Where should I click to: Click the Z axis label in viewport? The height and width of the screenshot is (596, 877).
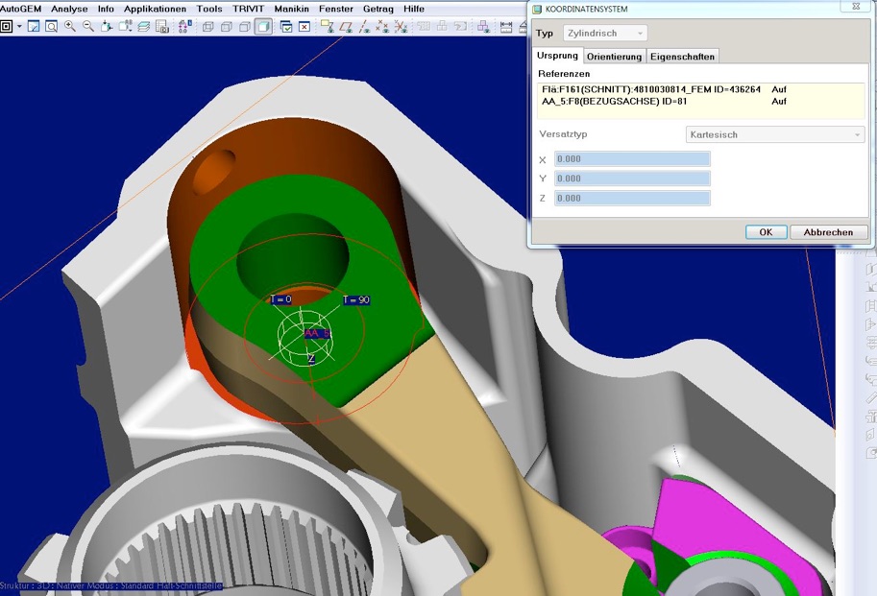point(311,359)
